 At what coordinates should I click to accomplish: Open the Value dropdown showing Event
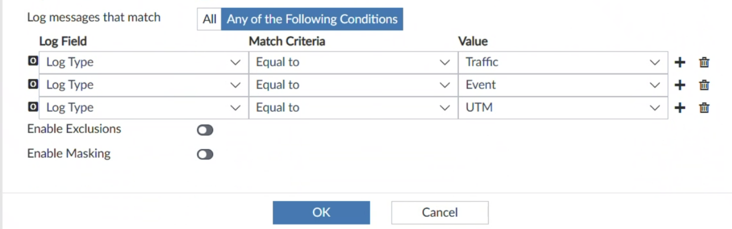pos(563,85)
